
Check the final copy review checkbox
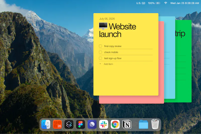coord(100,46)
